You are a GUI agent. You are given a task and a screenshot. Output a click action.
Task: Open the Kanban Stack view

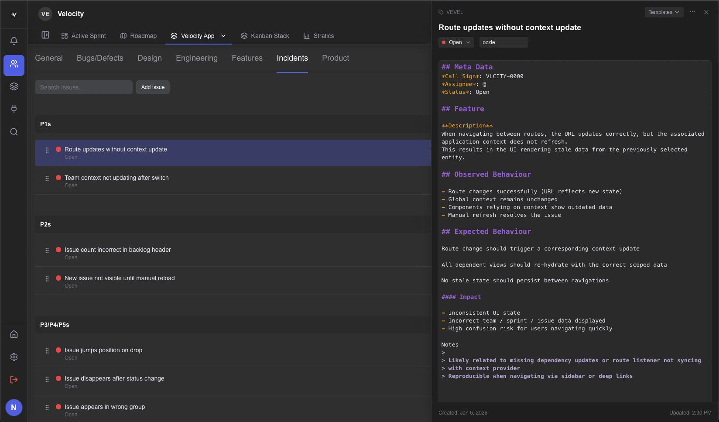click(x=265, y=35)
